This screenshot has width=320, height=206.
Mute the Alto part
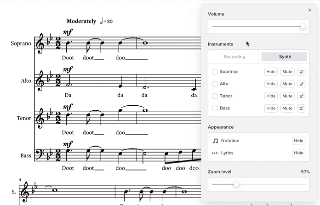(287, 84)
